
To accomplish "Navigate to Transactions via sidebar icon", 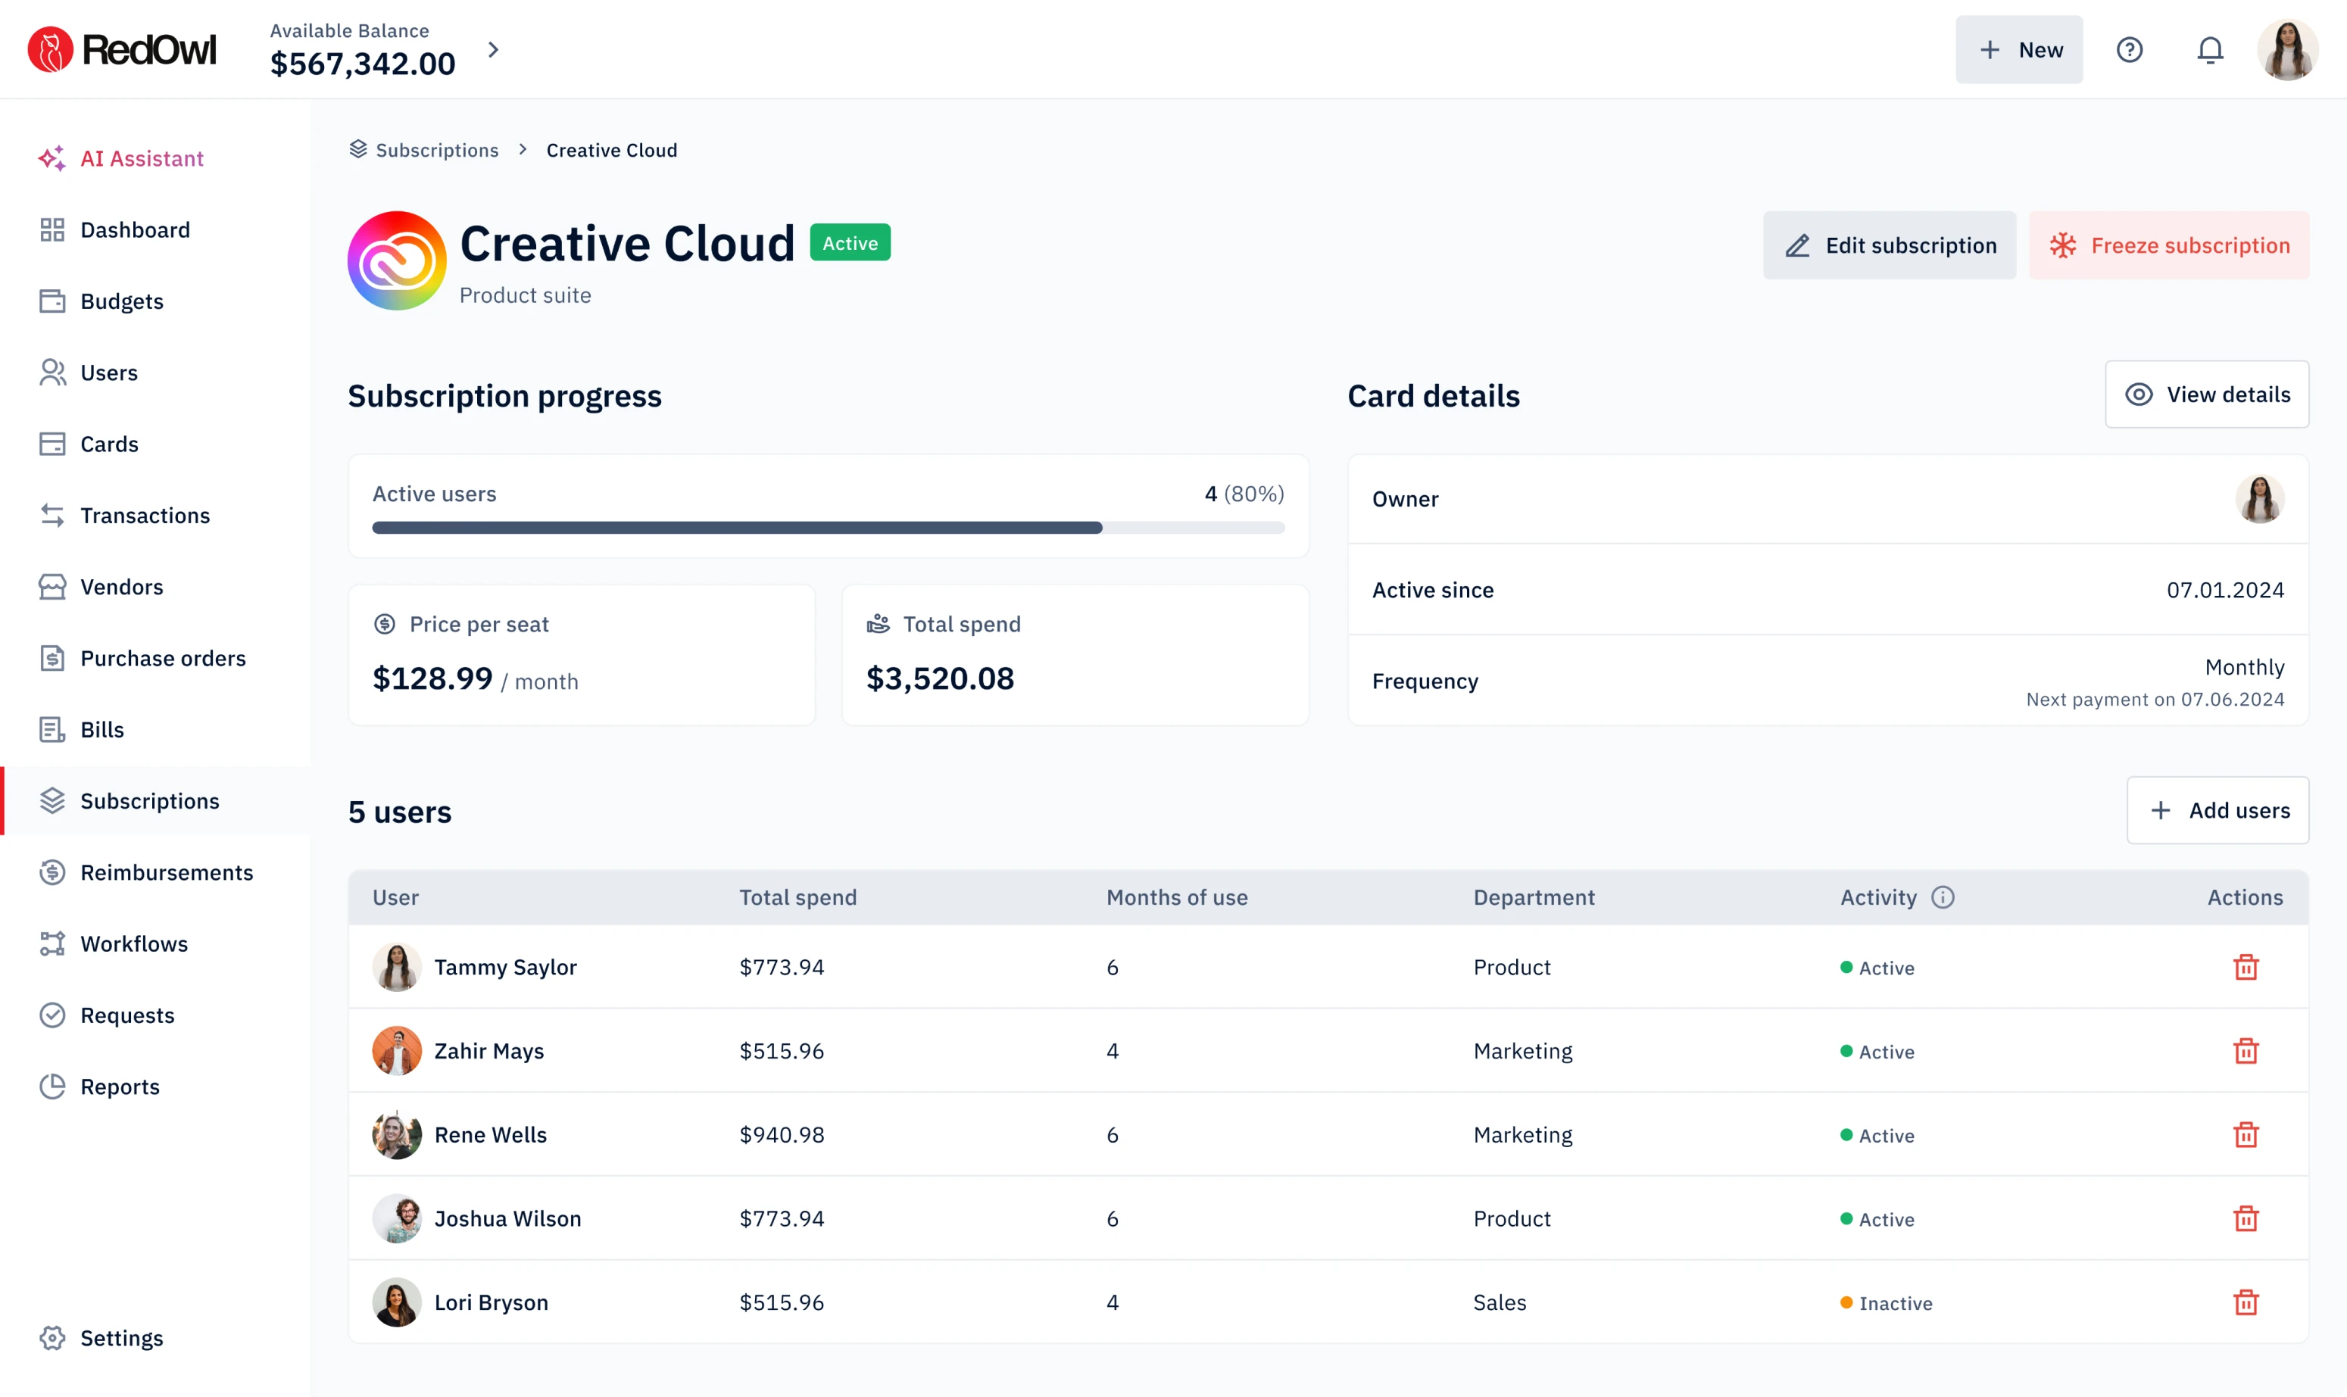I will [x=53, y=515].
